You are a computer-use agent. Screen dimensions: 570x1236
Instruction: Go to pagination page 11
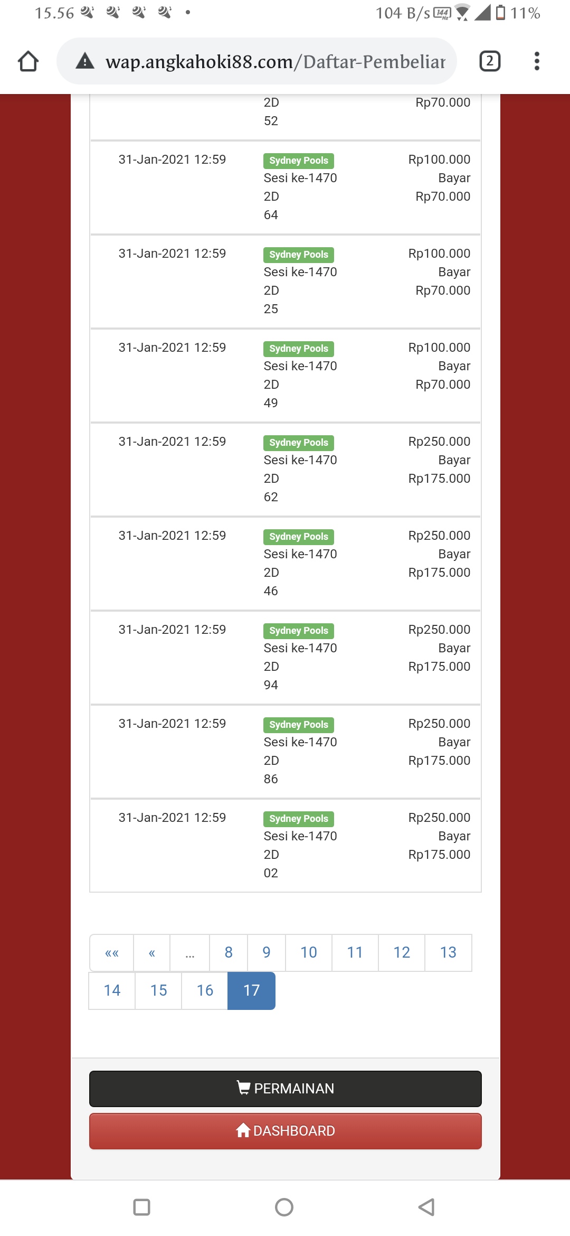click(355, 953)
